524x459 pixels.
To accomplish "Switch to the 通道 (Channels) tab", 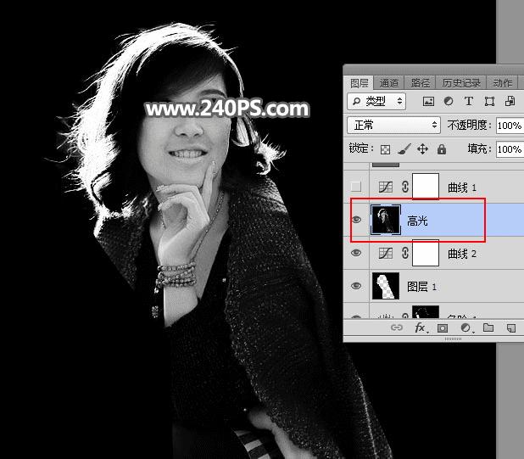I will [389, 83].
